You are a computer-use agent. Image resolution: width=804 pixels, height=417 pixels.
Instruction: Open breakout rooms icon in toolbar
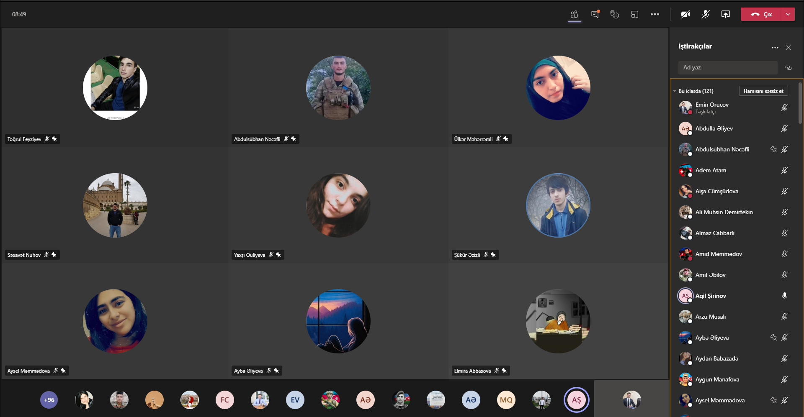coord(634,14)
